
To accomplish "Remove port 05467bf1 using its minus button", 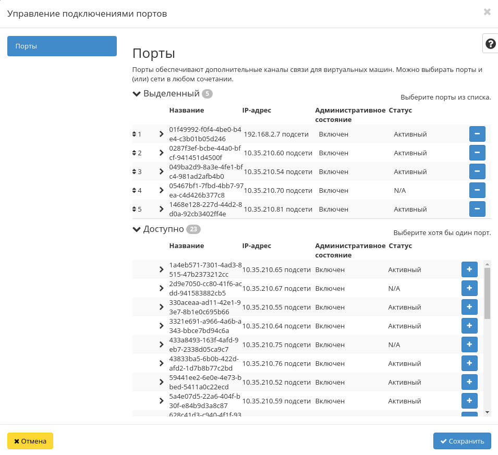I will 477,190.
